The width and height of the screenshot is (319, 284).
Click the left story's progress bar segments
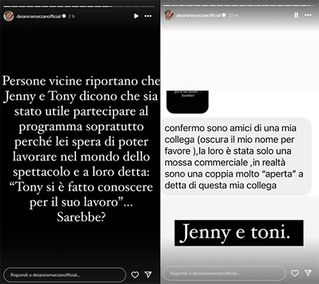pyautogui.click(x=79, y=6)
